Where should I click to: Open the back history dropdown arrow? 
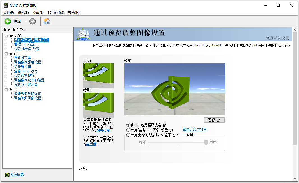pyautogui.click(x=26, y=21)
